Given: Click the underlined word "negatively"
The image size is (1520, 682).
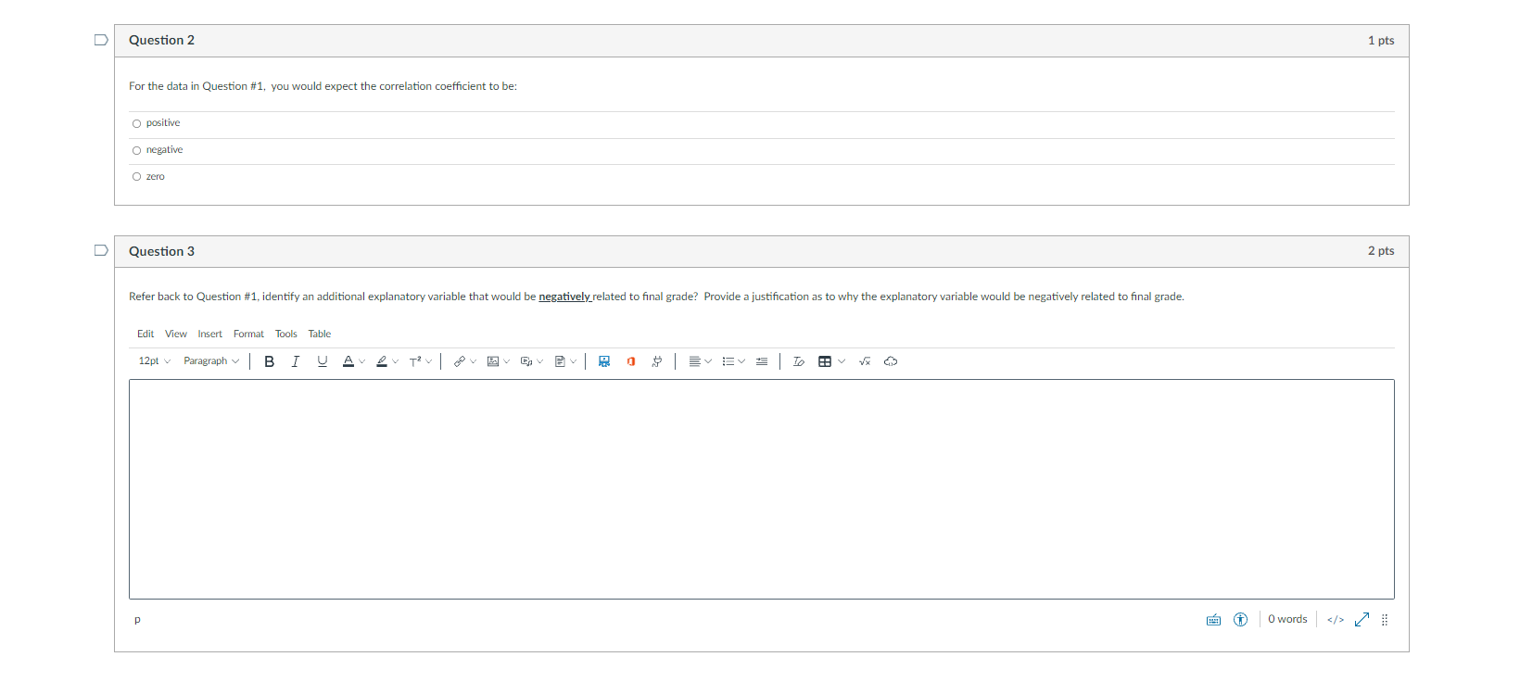Looking at the screenshot, I should coord(564,297).
